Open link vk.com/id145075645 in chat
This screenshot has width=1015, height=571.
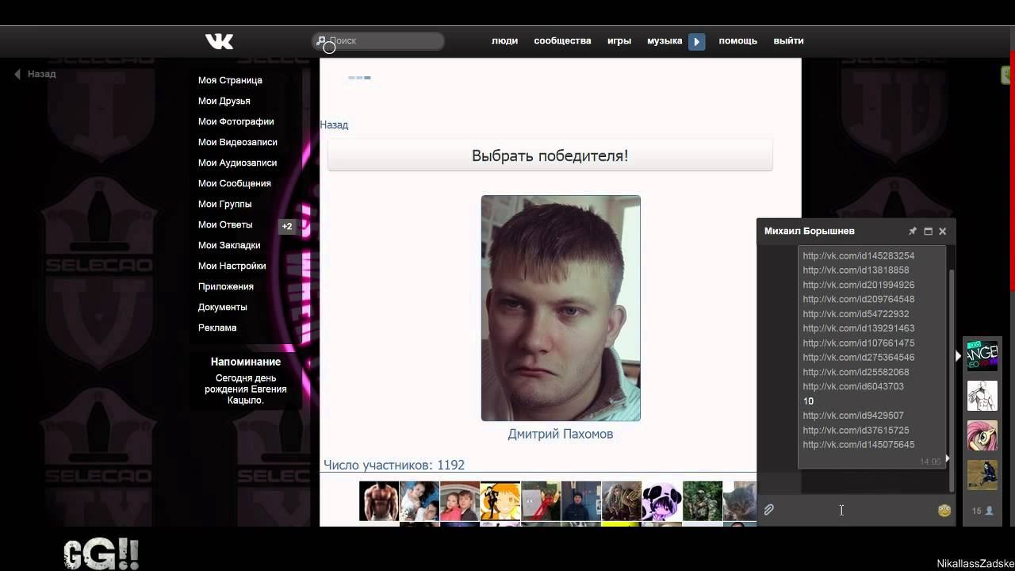point(859,445)
